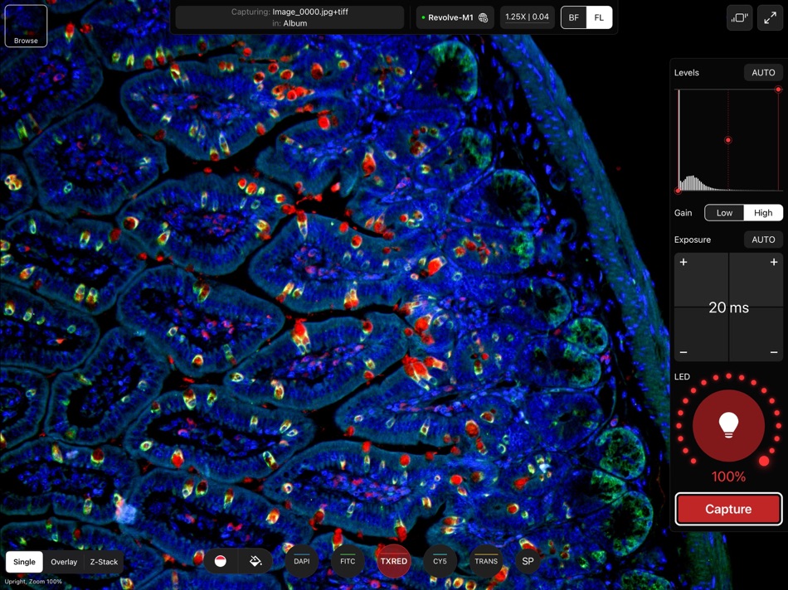Select the TXRED channel
This screenshot has height=590, width=788.
click(x=393, y=561)
